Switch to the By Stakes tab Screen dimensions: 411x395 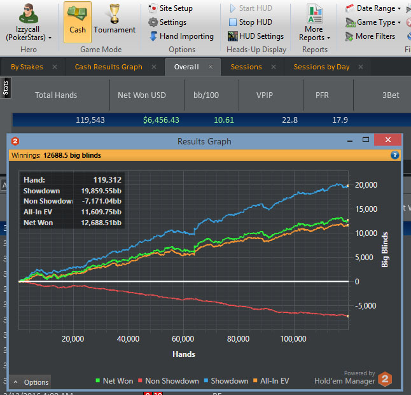pos(27,67)
